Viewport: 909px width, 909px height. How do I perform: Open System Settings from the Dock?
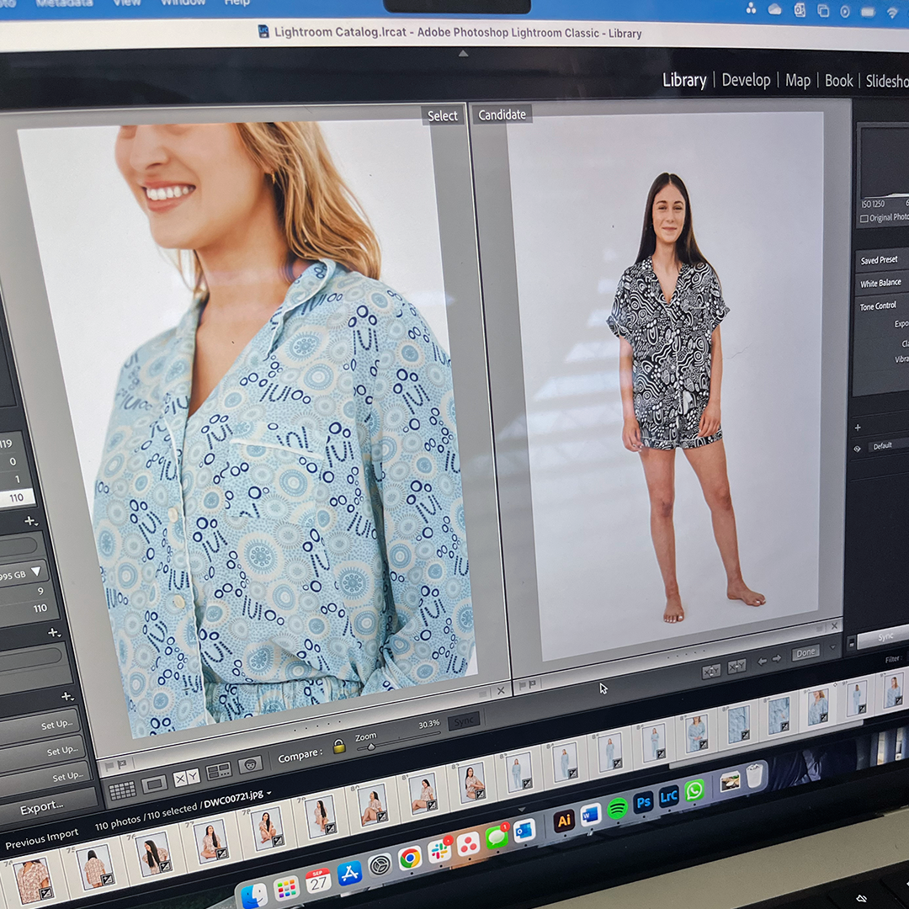click(380, 865)
